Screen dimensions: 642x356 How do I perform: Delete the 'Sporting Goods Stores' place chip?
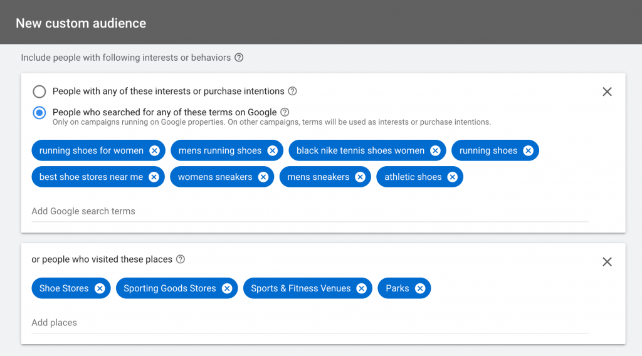click(x=226, y=288)
